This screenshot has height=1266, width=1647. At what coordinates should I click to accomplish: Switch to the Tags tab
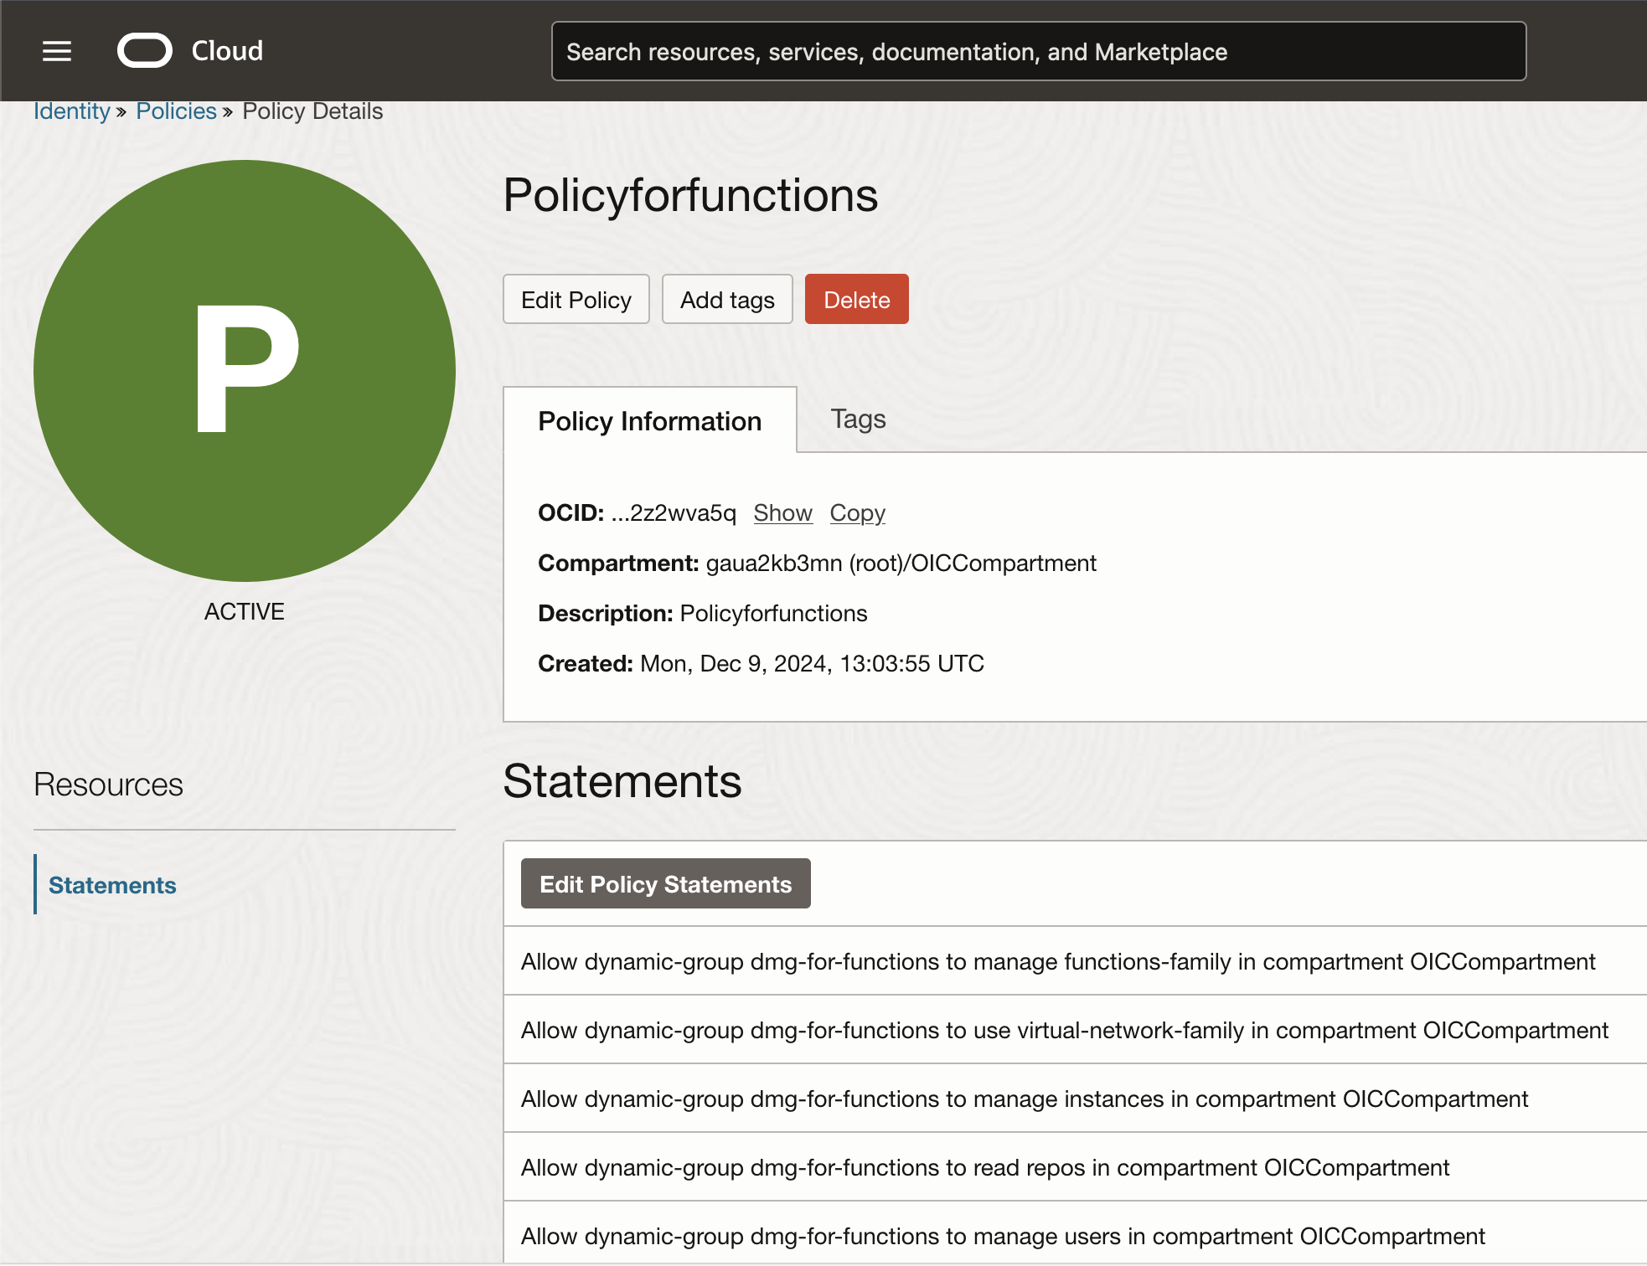coord(858,419)
